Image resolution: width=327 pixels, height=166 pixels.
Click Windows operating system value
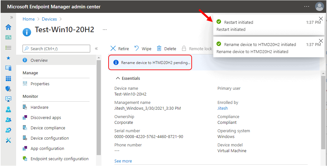(226, 137)
